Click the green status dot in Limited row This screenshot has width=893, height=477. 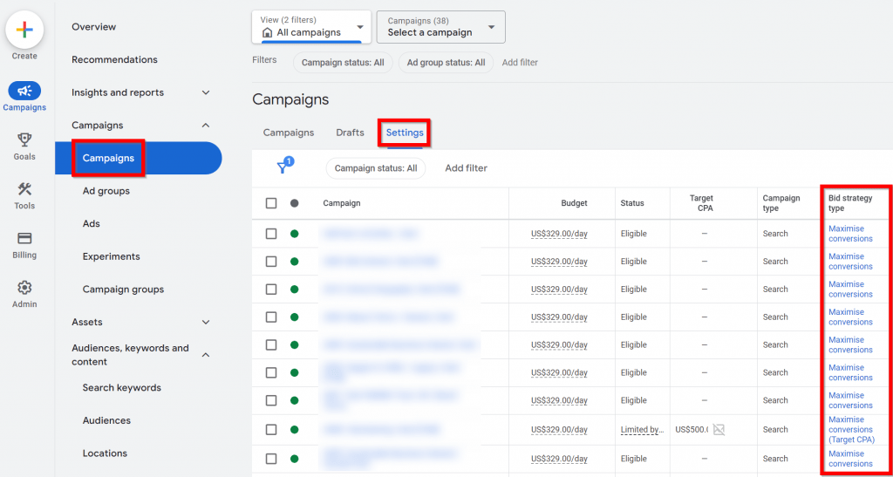[295, 430]
